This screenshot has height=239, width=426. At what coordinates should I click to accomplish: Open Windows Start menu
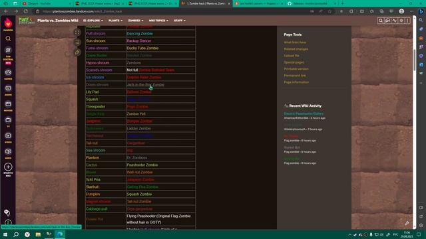click(5, 234)
